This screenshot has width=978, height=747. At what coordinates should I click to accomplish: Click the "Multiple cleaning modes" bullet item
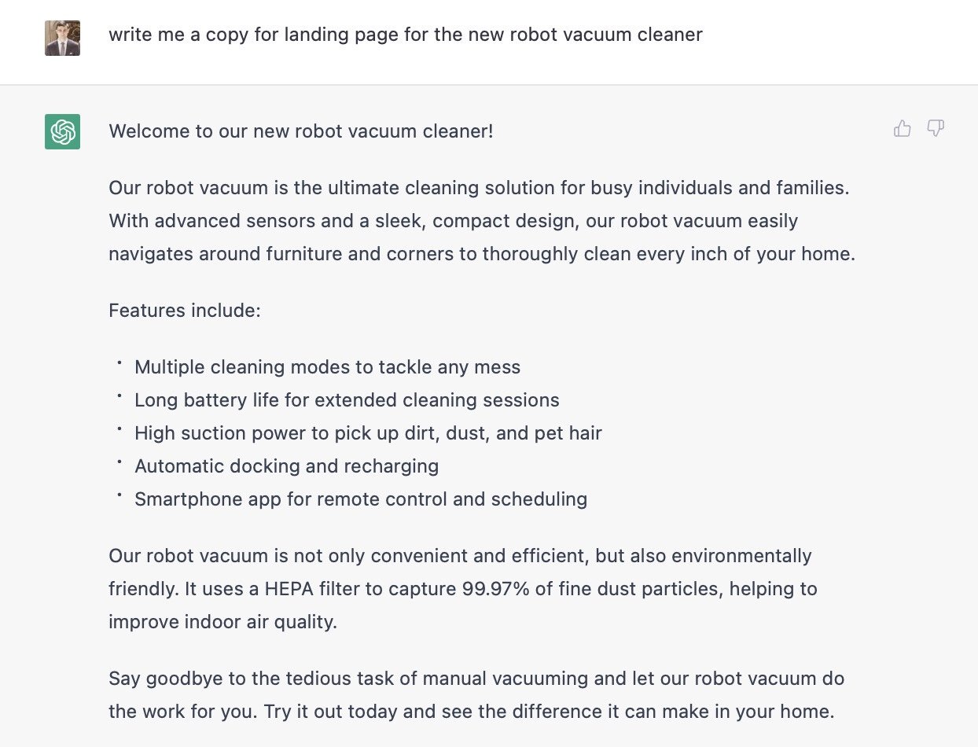[x=327, y=367]
